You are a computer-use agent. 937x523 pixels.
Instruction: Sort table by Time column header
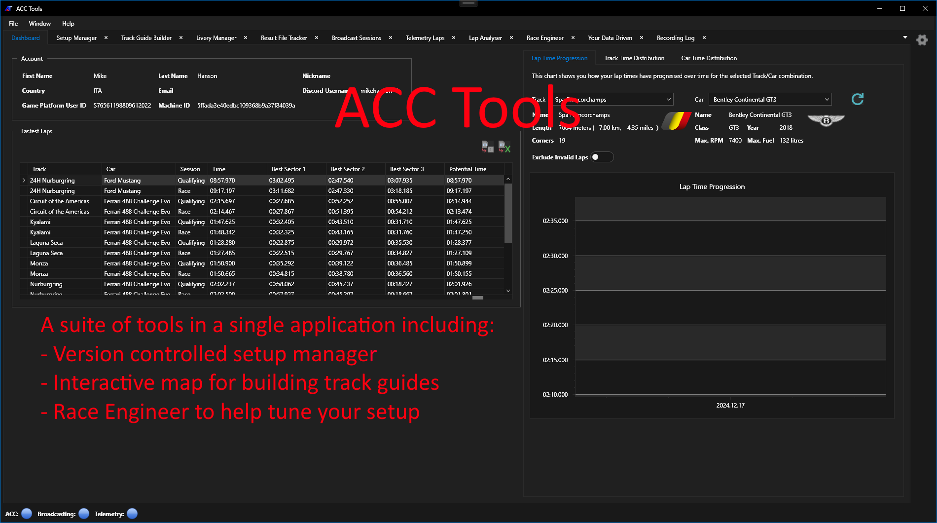point(237,169)
